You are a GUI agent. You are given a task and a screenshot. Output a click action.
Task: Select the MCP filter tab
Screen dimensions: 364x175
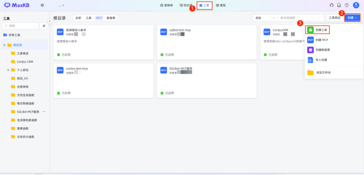click(x=99, y=18)
